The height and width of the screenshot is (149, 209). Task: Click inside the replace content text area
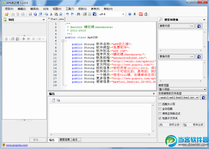[181, 70]
